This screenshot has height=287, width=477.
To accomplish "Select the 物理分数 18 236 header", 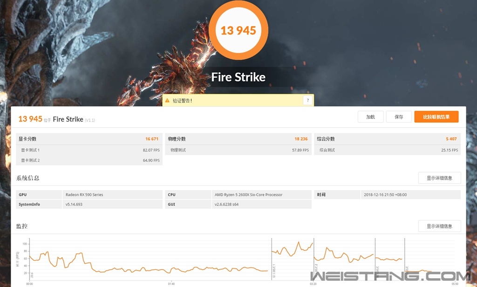I will 238,139.
